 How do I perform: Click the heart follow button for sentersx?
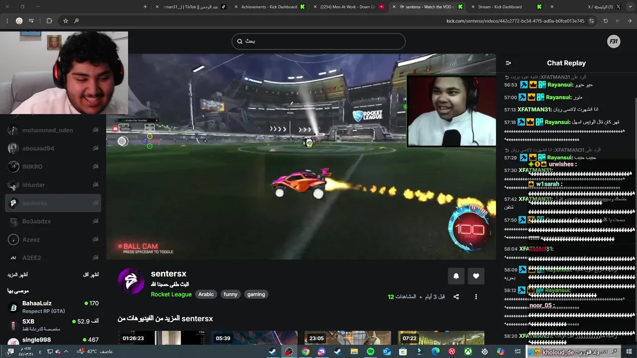(476, 276)
